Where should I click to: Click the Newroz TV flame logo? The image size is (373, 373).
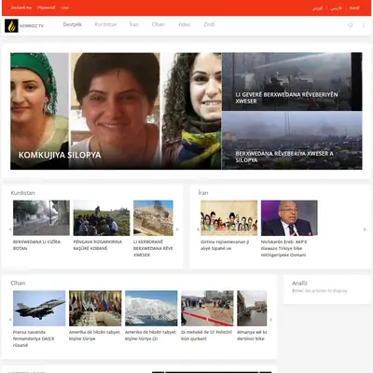coord(11,26)
